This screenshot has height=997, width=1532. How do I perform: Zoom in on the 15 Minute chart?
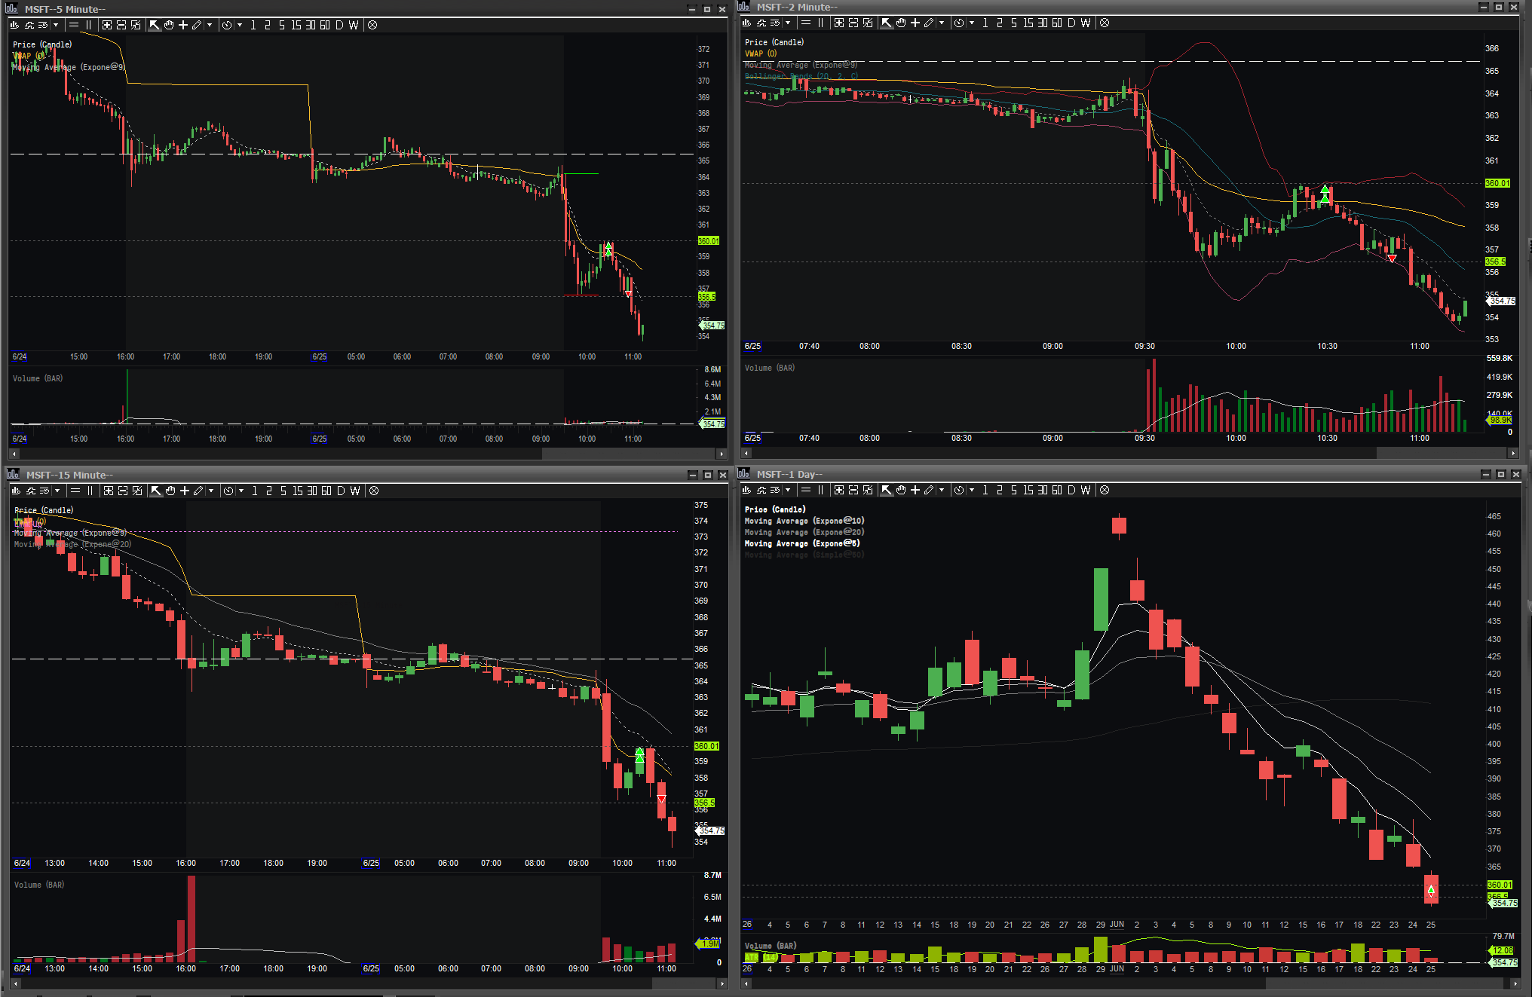click(x=109, y=491)
